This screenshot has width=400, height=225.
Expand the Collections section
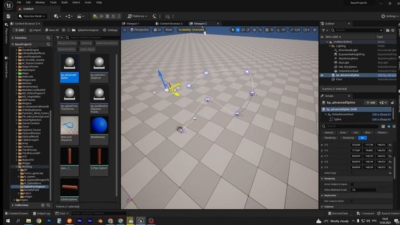pyautogui.click(x=12, y=205)
